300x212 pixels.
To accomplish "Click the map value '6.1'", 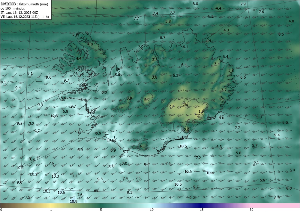I will (x=185, y=47).
